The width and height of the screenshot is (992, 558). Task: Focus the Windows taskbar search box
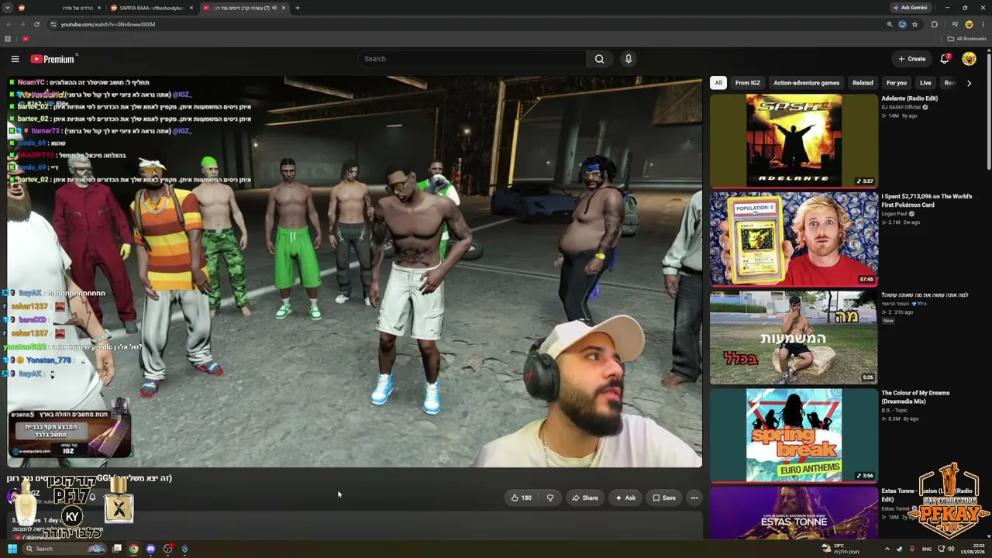(x=64, y=549)
